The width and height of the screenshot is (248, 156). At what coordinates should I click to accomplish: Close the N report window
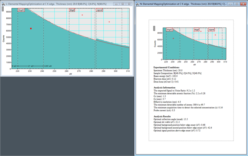point(243,3)
